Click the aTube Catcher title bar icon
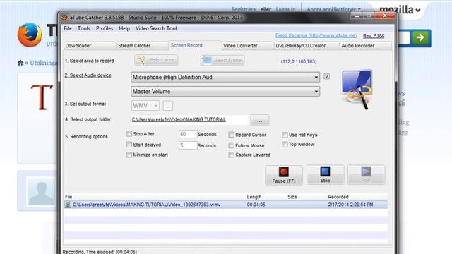 (x=64, y=18)
